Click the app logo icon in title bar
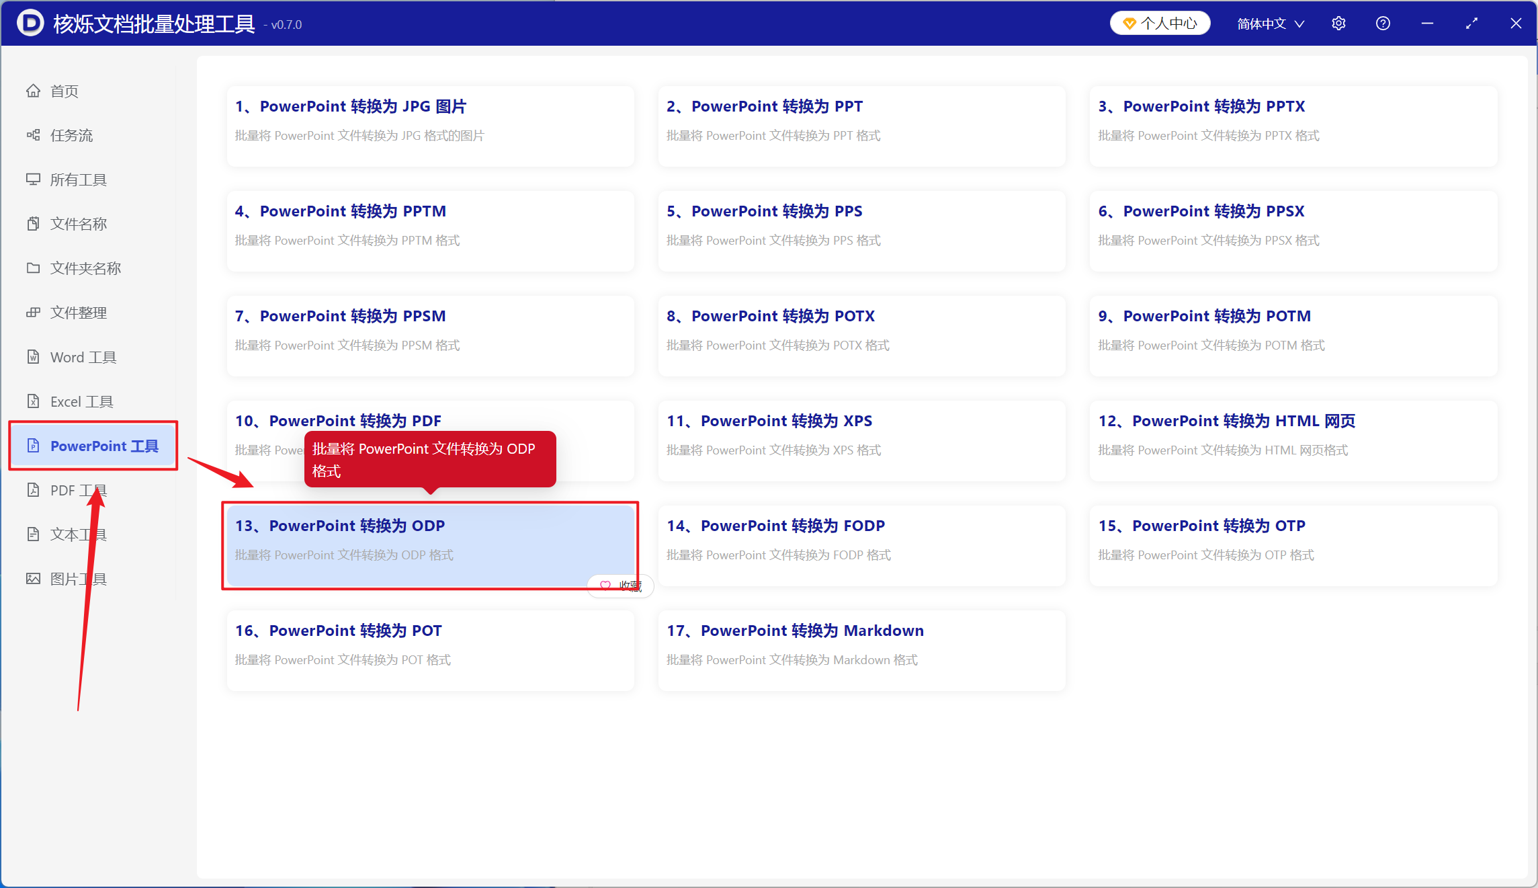Viewport: 1538px width, 888px height. 30,23
